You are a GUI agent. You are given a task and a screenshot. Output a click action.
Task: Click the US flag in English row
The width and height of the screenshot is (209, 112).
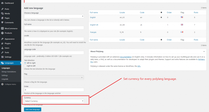[x=182, y=17]
